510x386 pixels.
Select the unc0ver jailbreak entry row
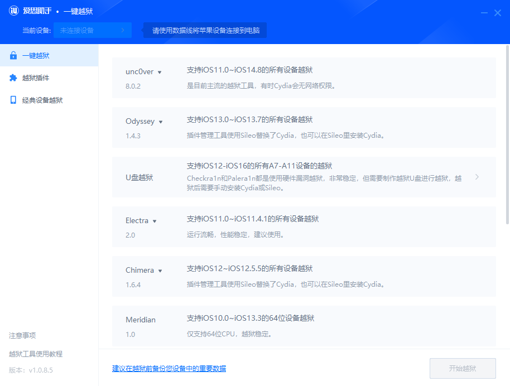tap(304, 77)
